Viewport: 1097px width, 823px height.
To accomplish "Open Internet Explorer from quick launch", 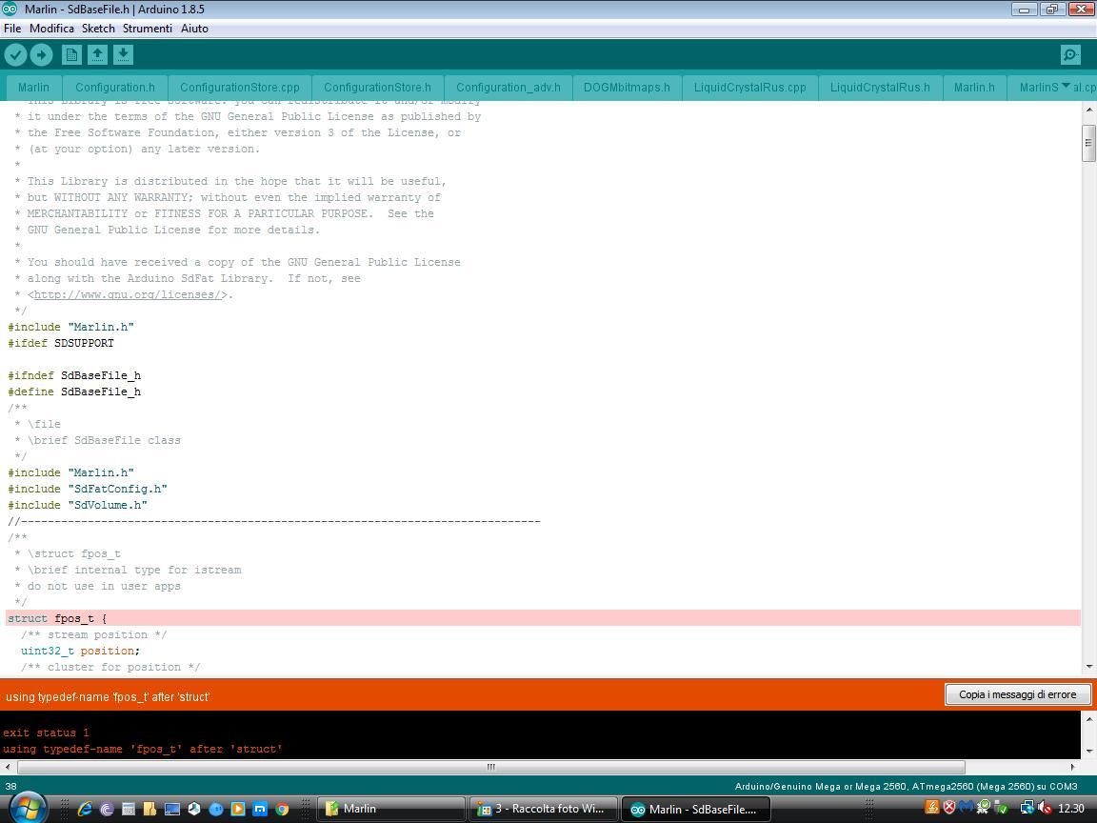I will pos(85,809).
